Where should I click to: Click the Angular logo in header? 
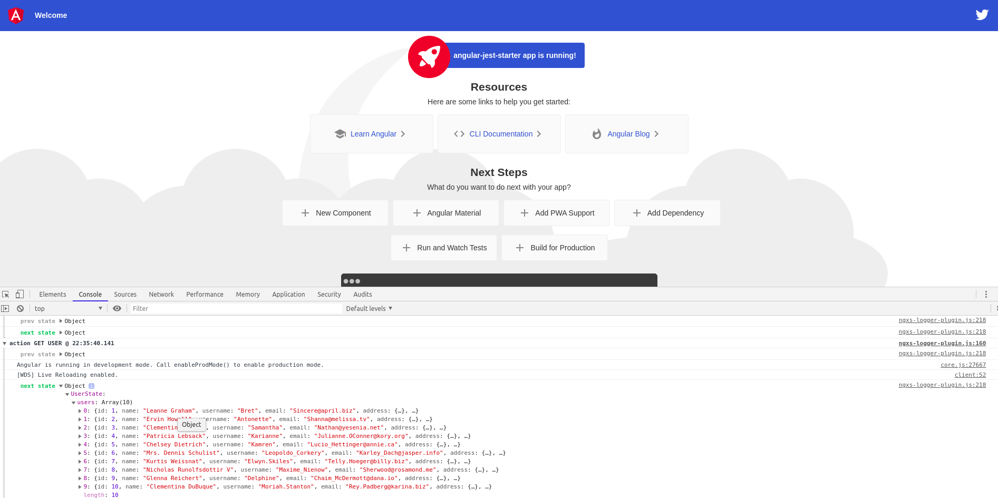[16, 15]
